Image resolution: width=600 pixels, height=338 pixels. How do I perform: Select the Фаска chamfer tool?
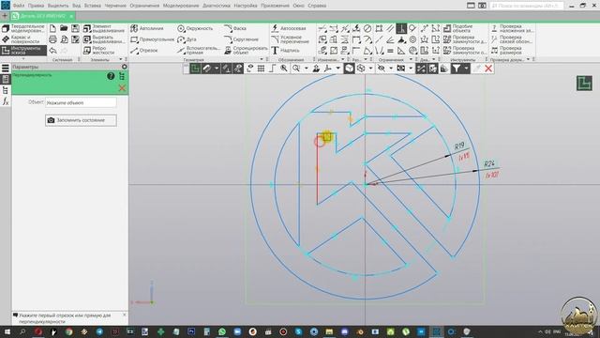(235, 28)
